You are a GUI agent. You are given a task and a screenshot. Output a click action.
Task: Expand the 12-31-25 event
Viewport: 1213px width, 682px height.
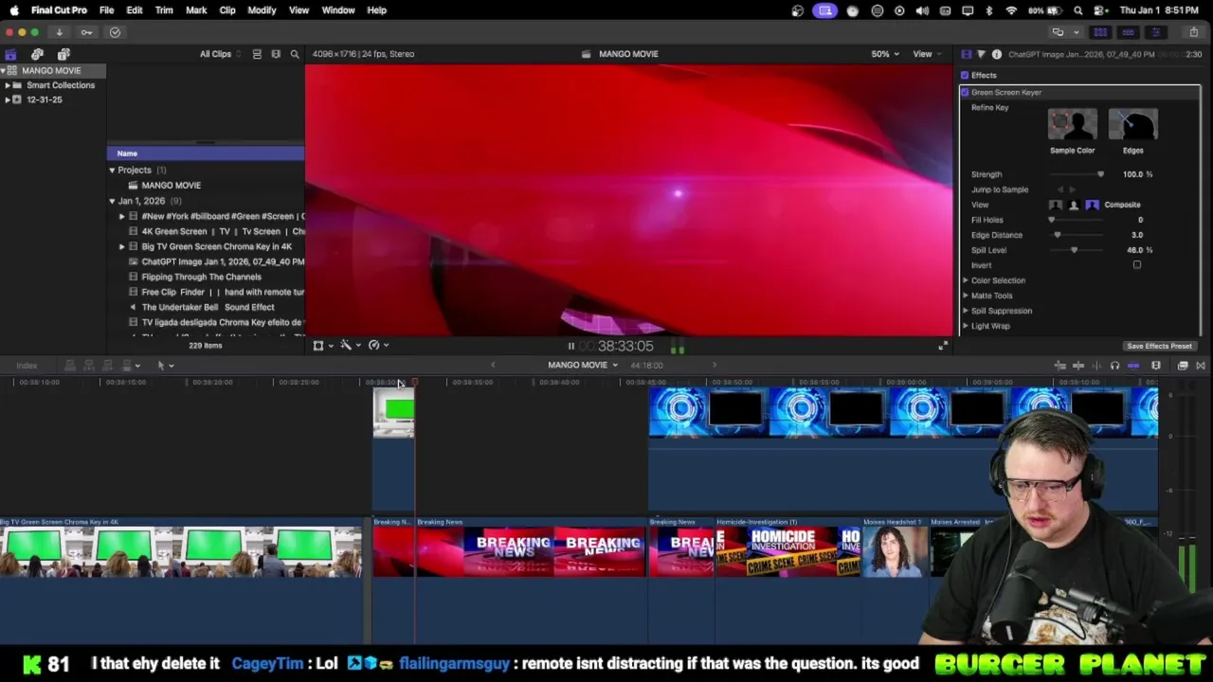8,99
